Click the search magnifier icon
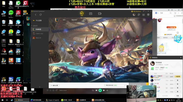Screen dimensions: 183x102 144,20
